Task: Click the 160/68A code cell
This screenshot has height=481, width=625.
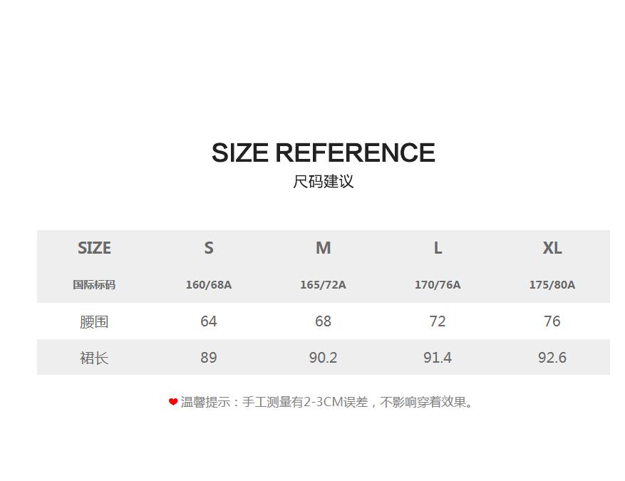Action: [x=209, y=284]
